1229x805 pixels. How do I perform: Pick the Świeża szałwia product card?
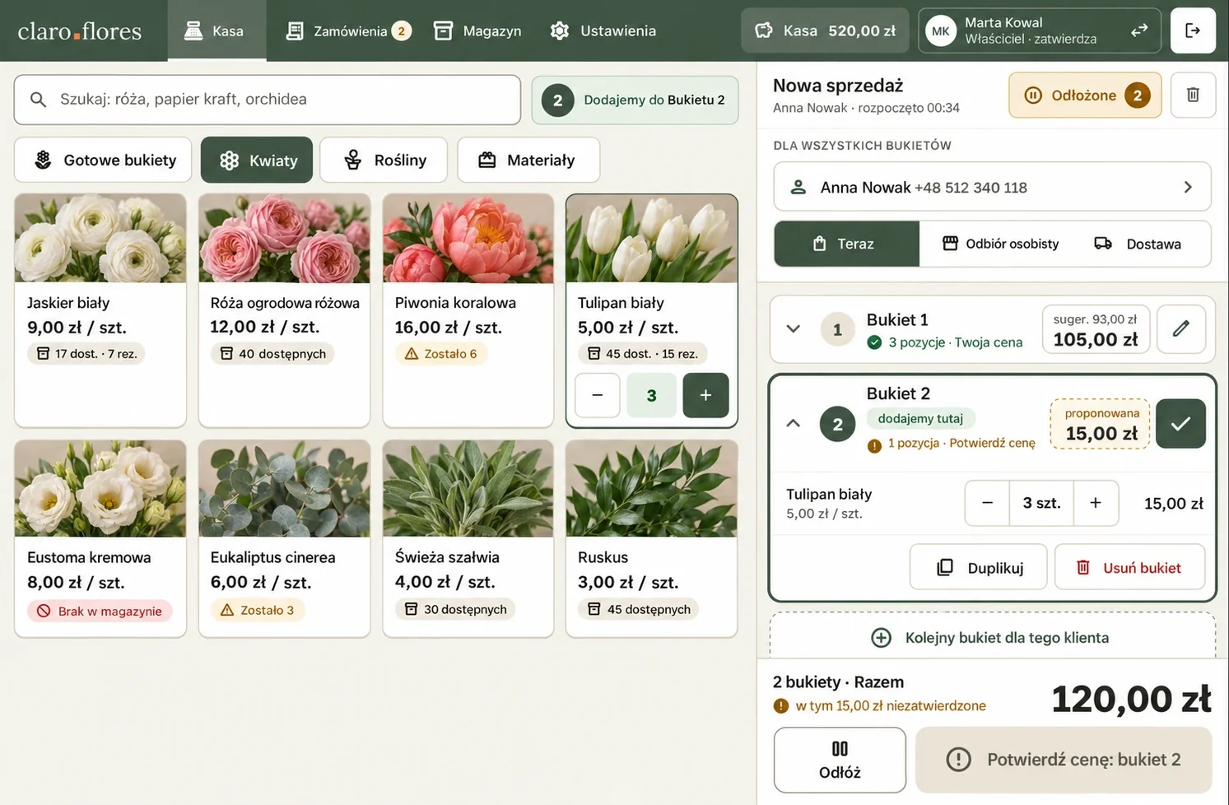[x=468, y=538]
